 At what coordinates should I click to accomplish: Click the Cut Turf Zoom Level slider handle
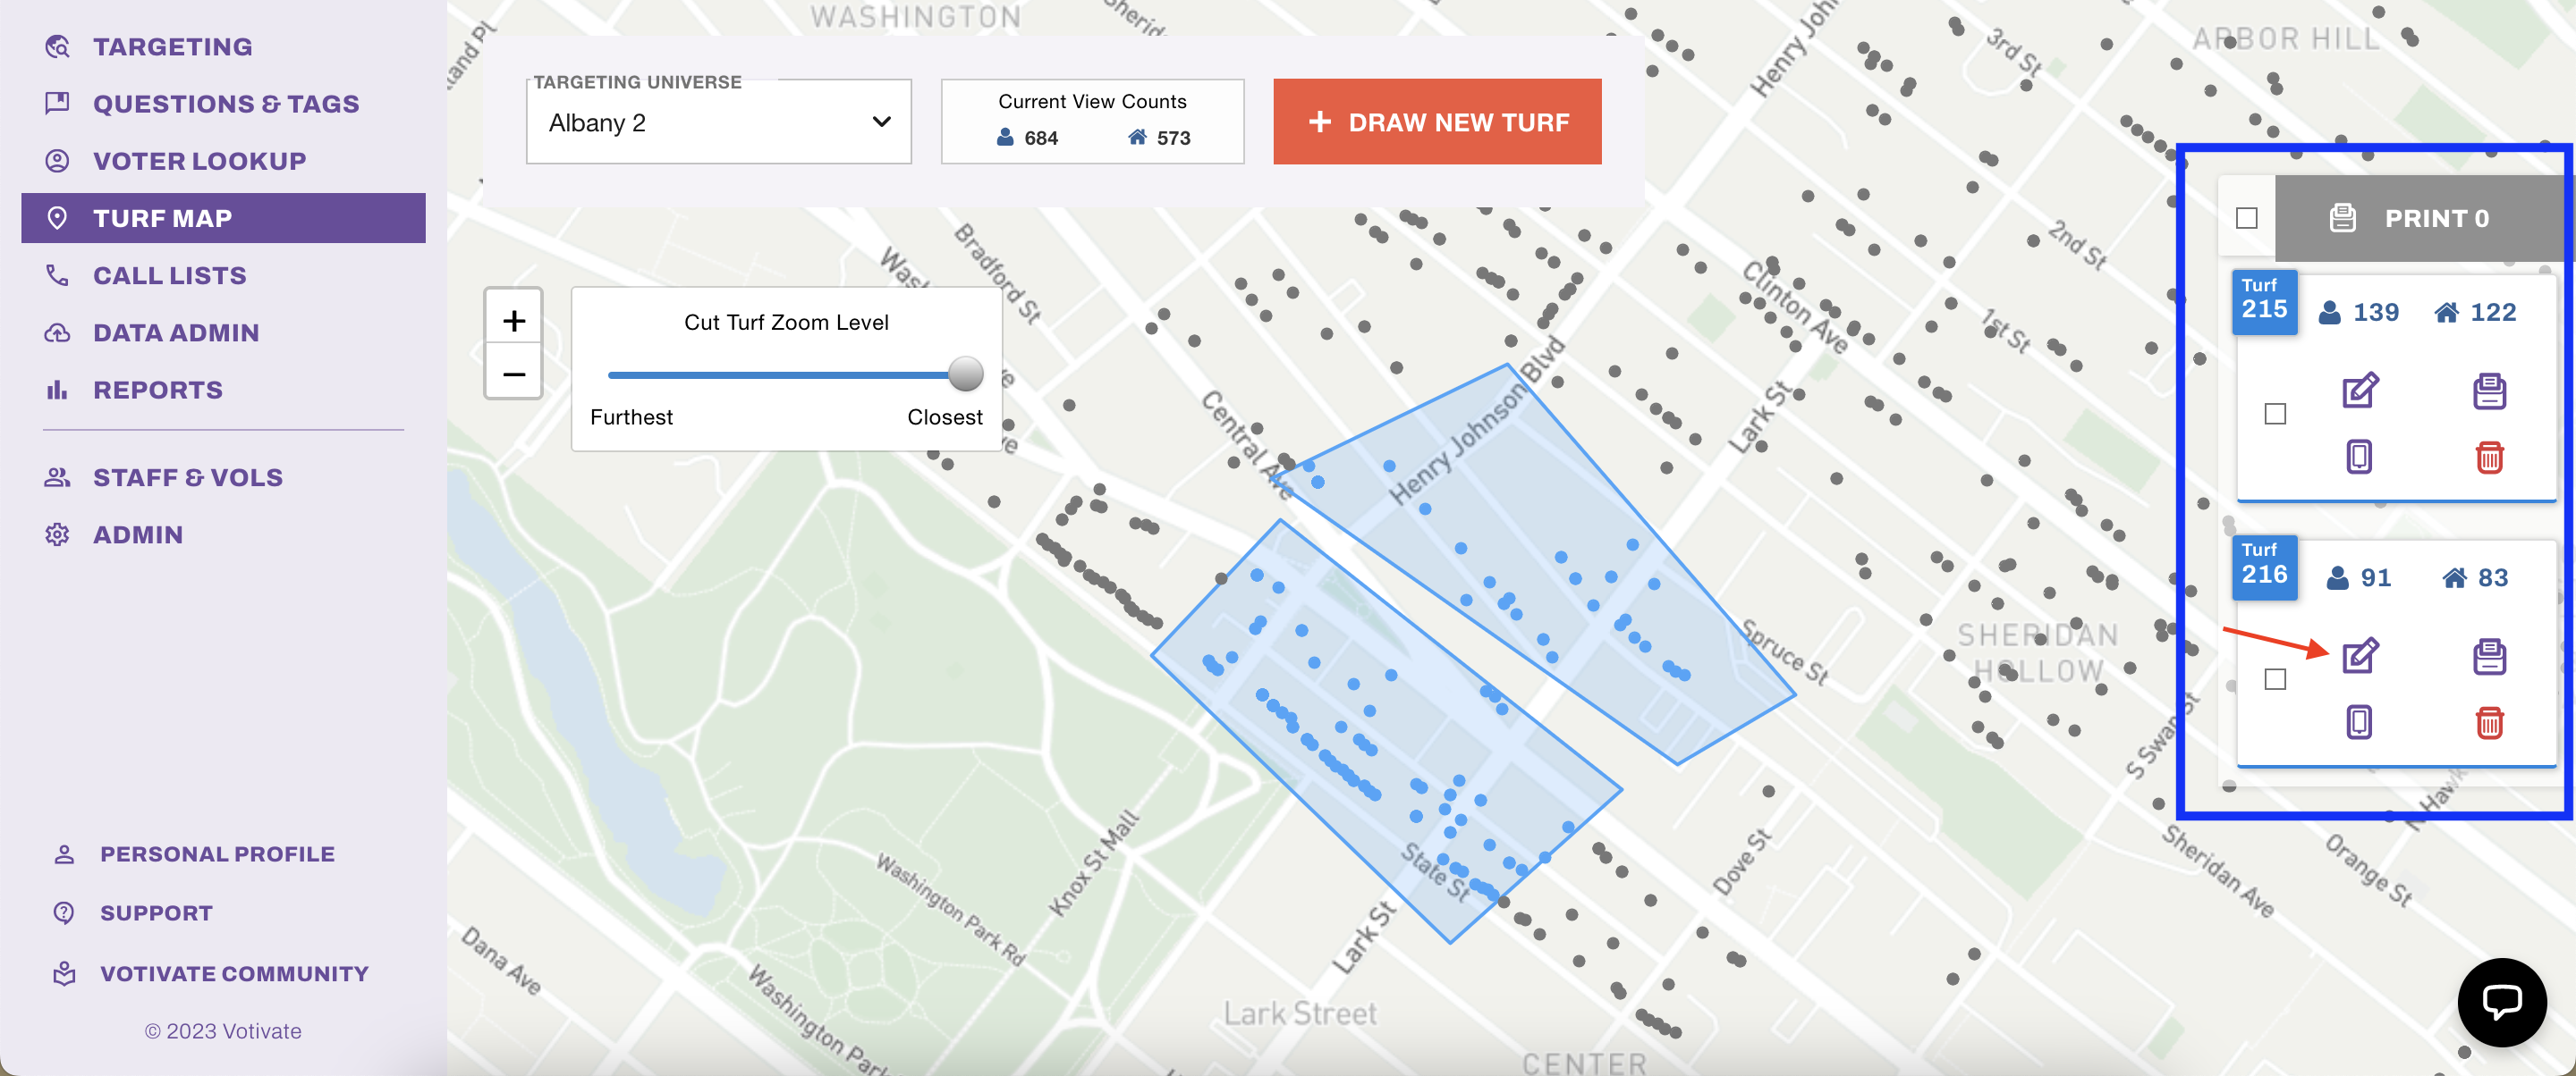tap(965, 374)
